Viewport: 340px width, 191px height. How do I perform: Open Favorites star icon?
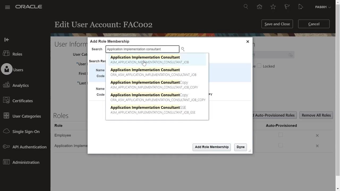[273, 7]
